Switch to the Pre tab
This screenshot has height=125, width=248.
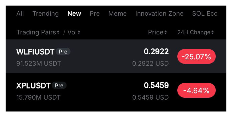95,14
